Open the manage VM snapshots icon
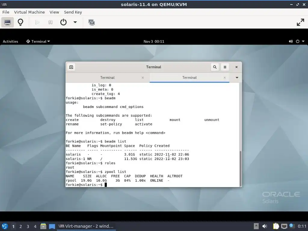 91,22
